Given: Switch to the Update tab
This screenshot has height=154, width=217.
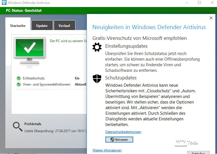Looking at the screenshot, I should (42, 25).
